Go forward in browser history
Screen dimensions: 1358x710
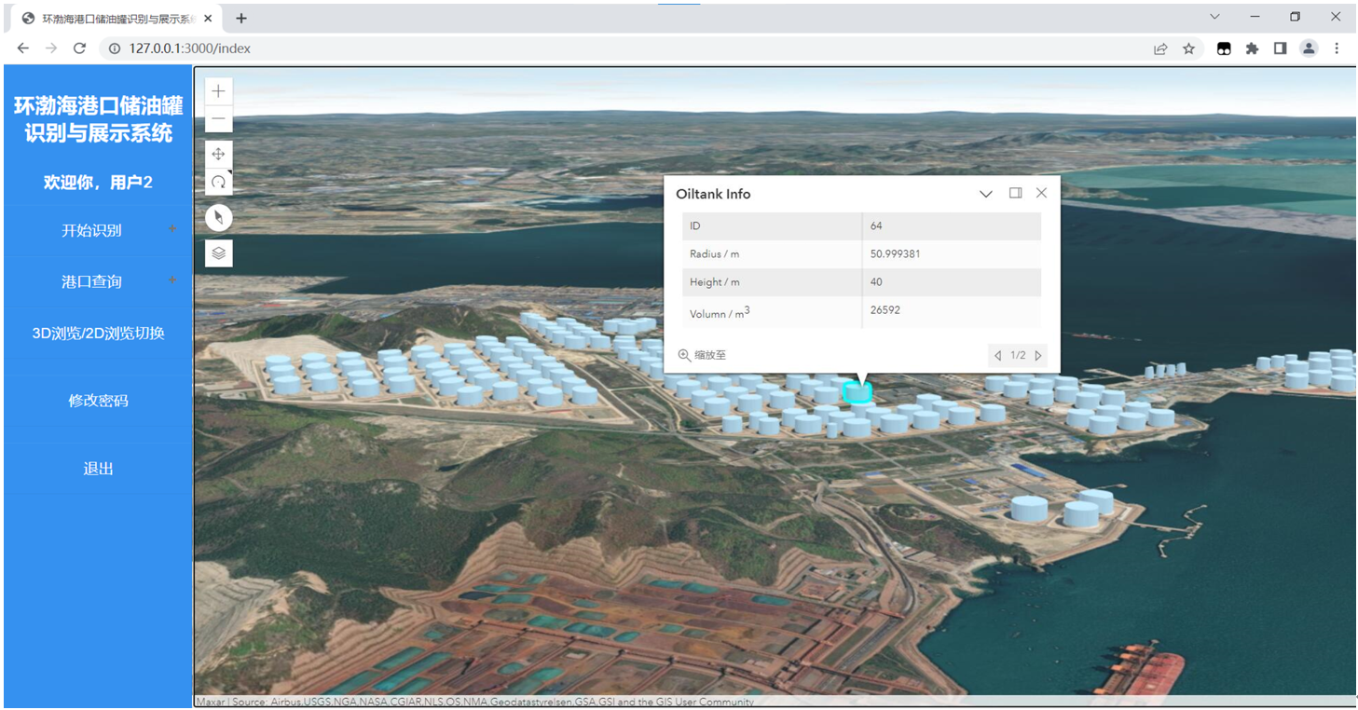(x=51, y=48)
